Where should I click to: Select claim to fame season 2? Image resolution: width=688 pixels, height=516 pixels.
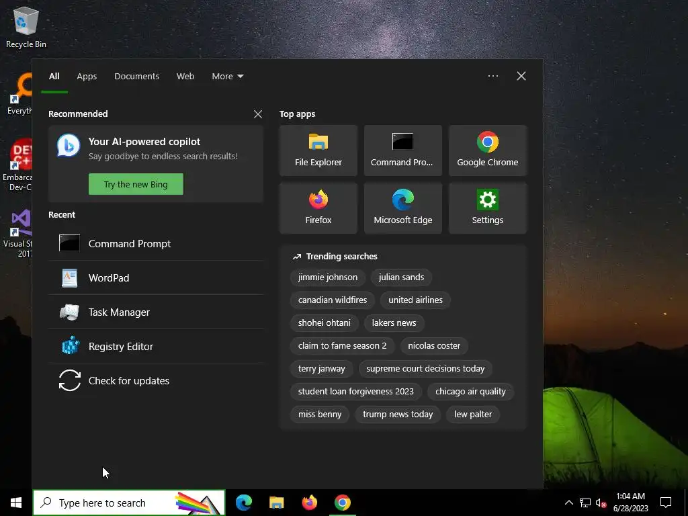tap(342, 346)
